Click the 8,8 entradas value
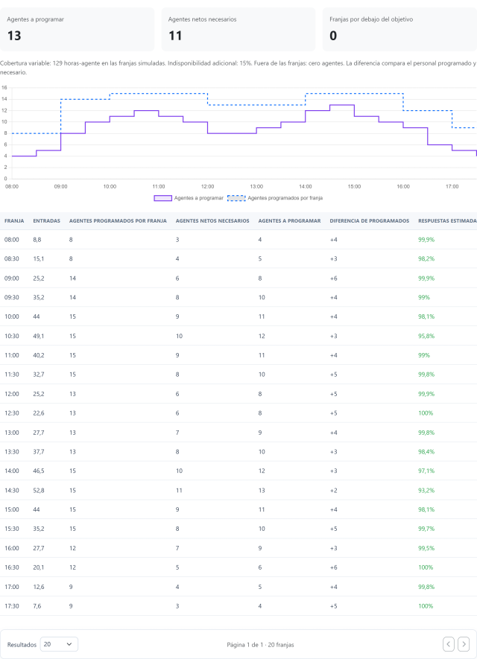The height and width of the screenshot is (659, 477). pyautogui.click(x=37, y=240)
